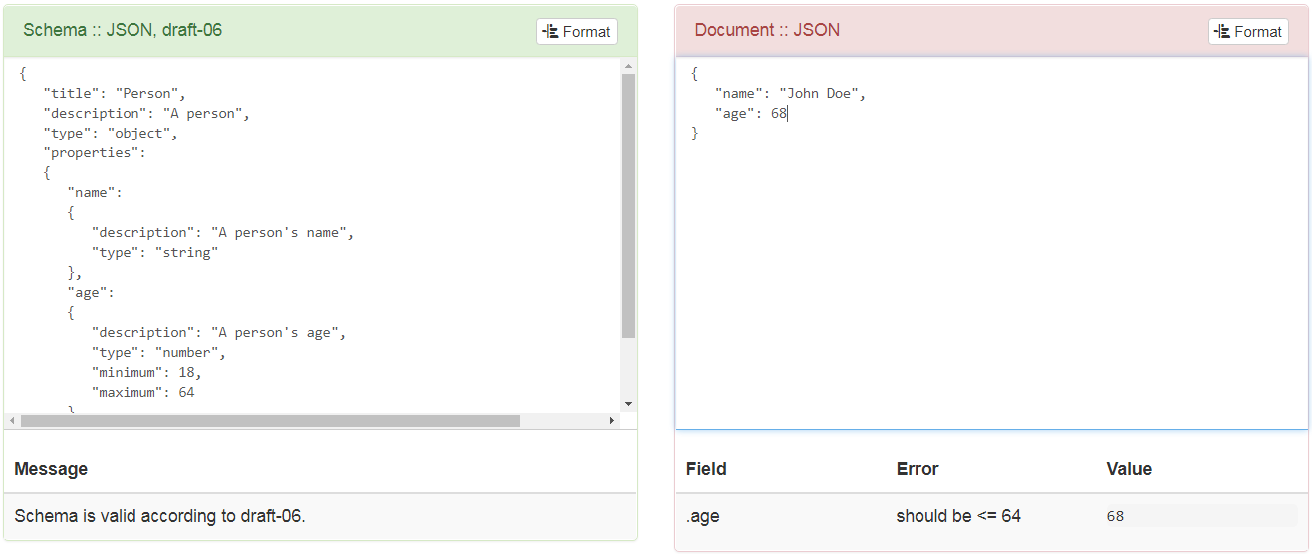Screen dimensions: 1312x554
Task: Click the "type": "number" line
Action: click(x=159, y=352)
